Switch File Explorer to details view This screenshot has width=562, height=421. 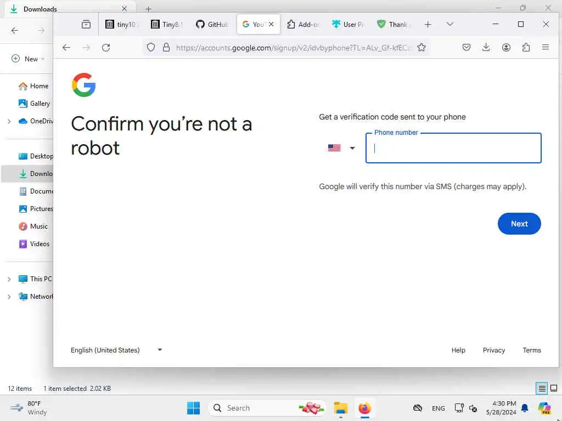542,388
